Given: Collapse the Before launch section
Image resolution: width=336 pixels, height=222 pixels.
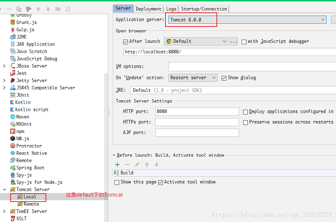Looking at the screenshot, I should [114, 156].
